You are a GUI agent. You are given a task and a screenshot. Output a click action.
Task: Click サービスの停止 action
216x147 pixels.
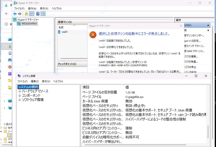click(190, 67)
